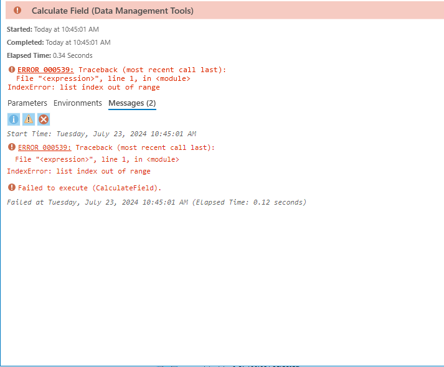Select the Messages (2) tab
444x367 pixels.
tap(132, 103)
